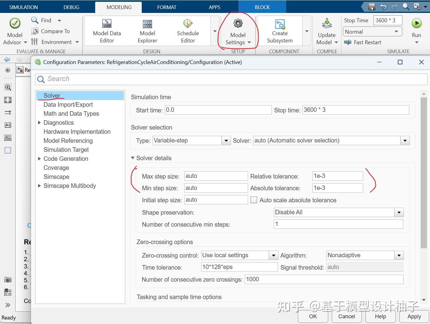This screenshot has height=324, width=430.
Task: Switch to the DEBUG ribbon tab
Action: pos(71,7)
